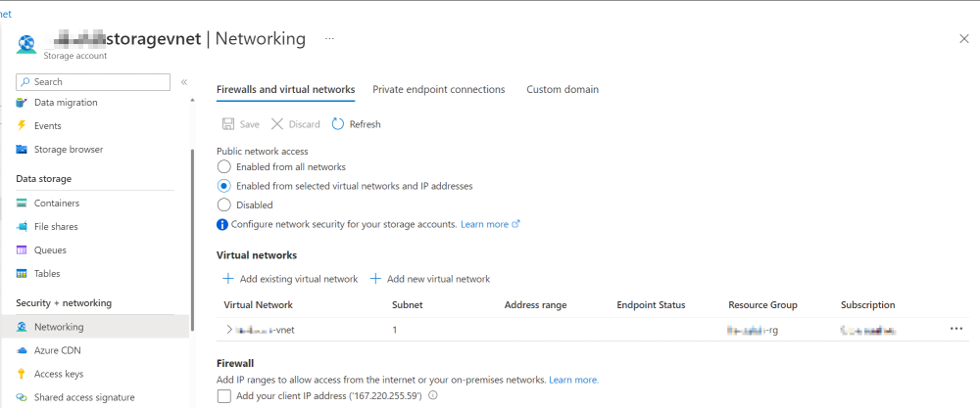Switch to Private endpoint connections tab

click(x=438, y=90)
